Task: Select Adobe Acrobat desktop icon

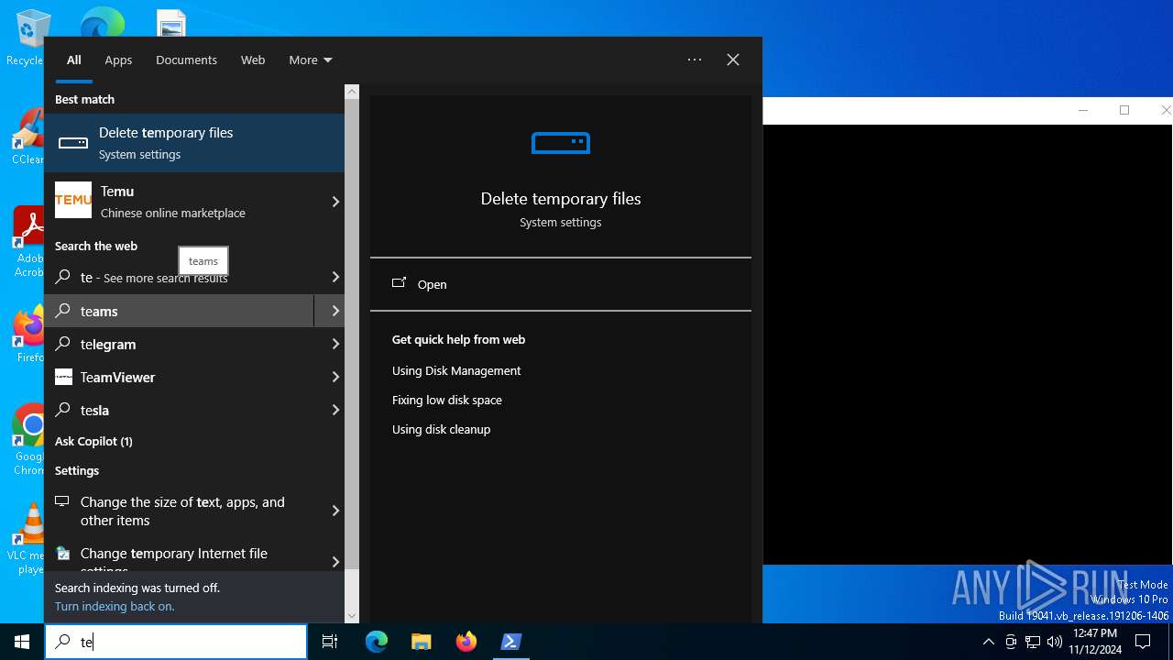Action: coord(27,242)
